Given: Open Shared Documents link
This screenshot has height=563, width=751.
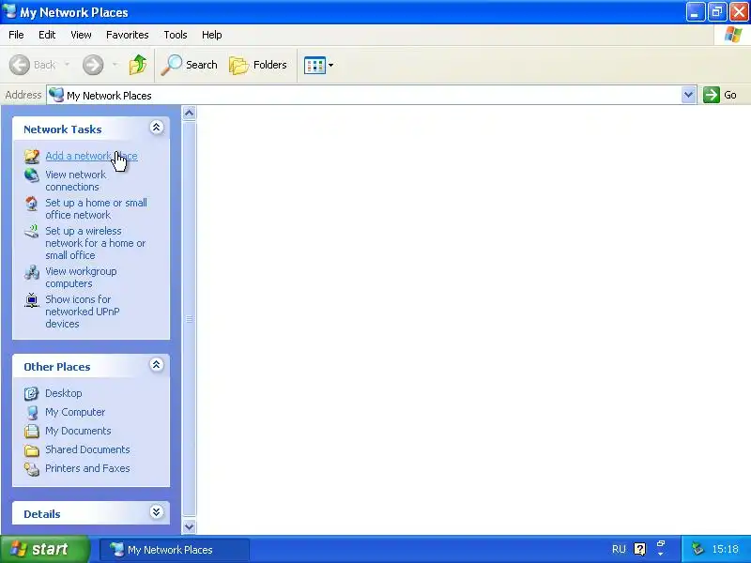Looking at the screenshot, I should (x=87, y=449).
